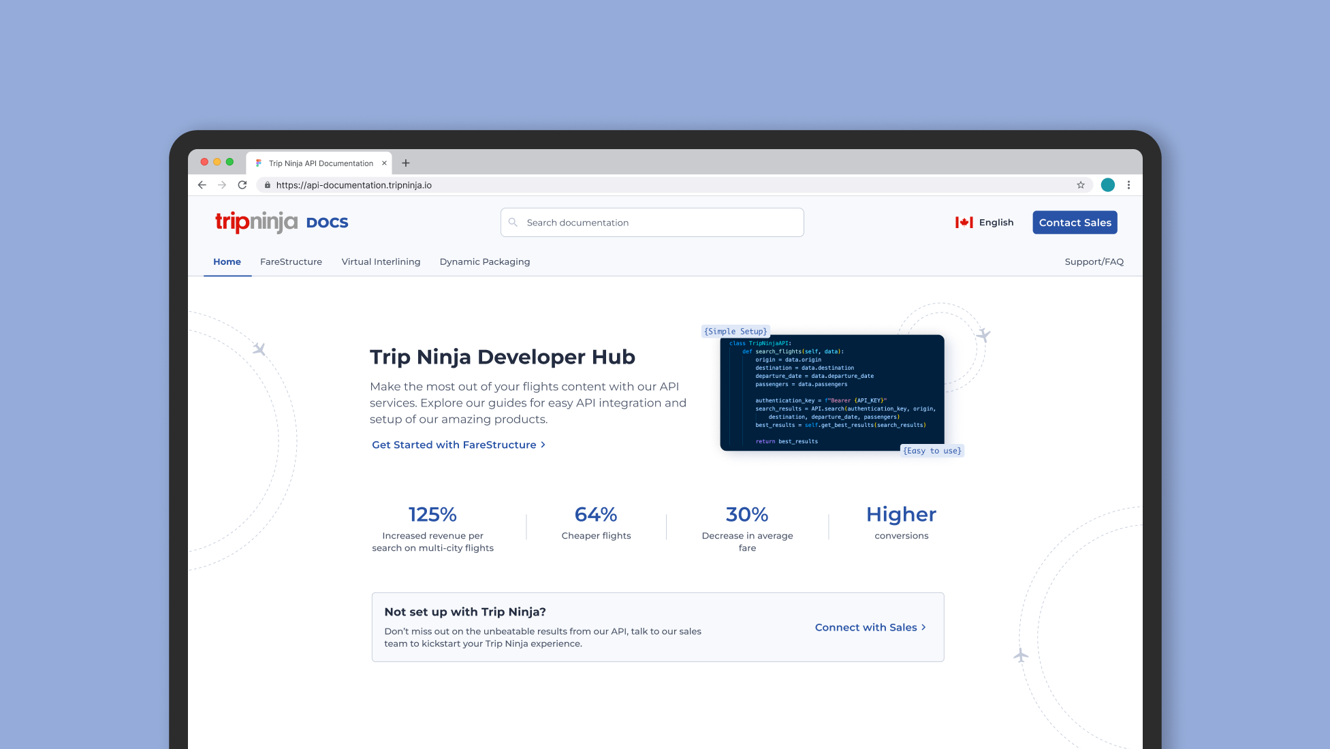Click the browser forward arrow
This screenshot has width=1330, height=749.
click(x=222, y=185)
